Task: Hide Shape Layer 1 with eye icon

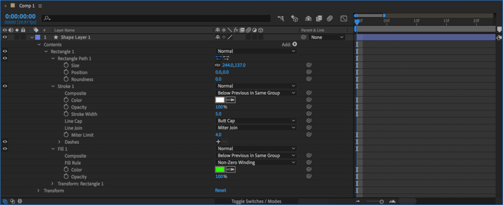Action: pyautogui.click(x=5, y=37)
